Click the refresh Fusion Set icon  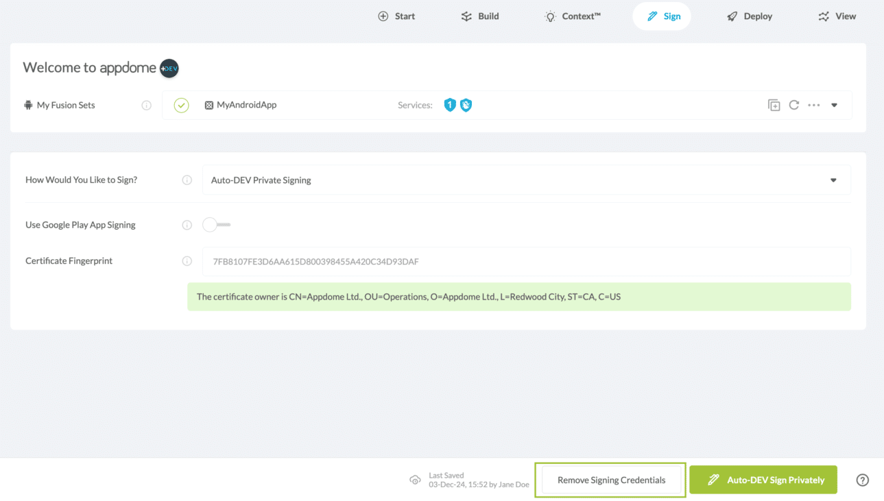[793, 106]
